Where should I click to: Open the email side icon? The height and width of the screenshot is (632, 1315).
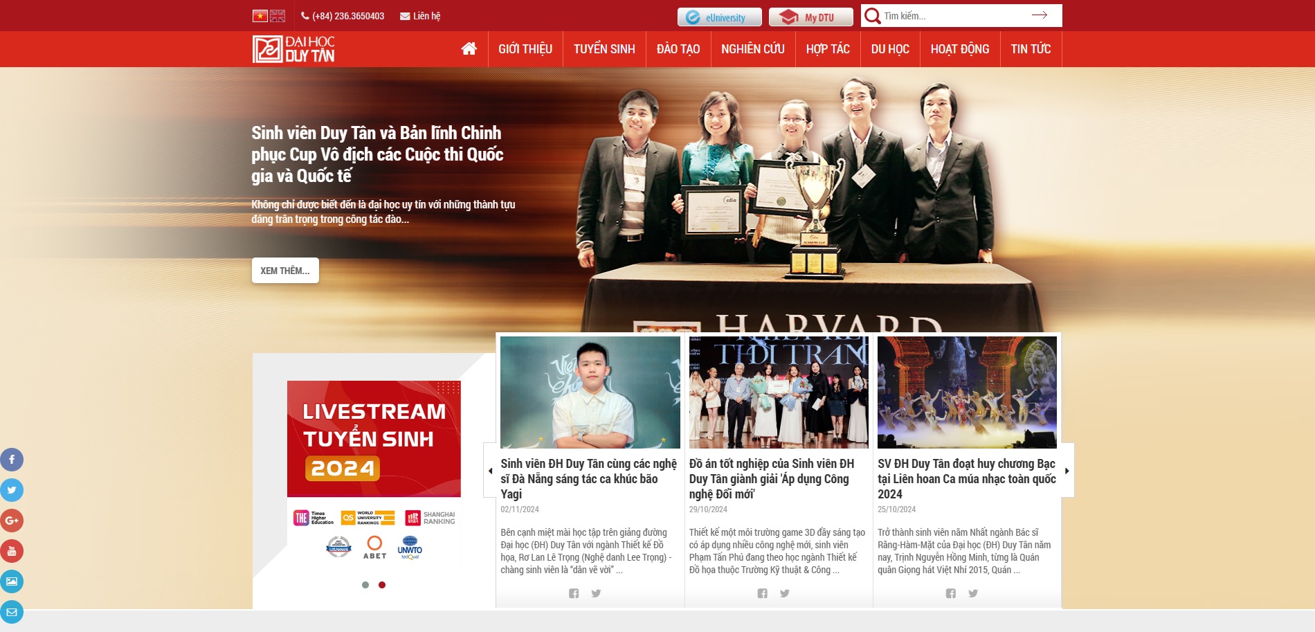coord(12,612)
